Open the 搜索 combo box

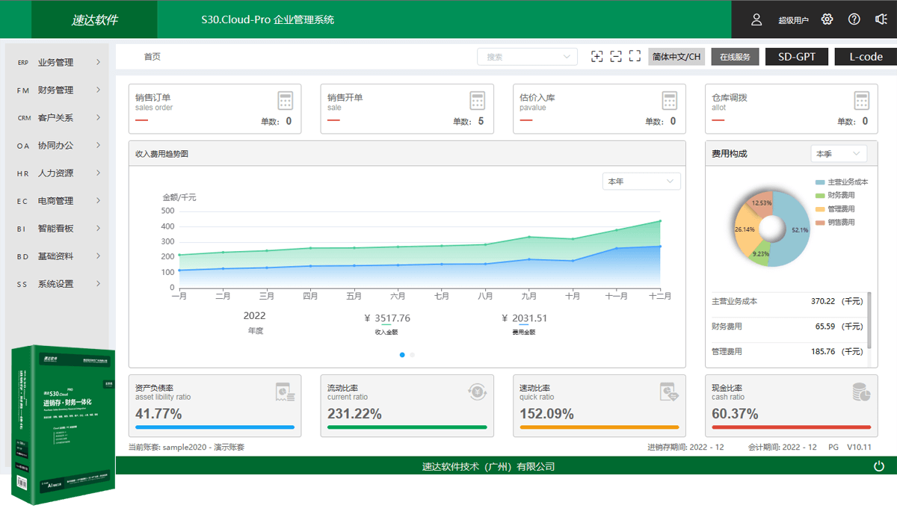point(528,57)
